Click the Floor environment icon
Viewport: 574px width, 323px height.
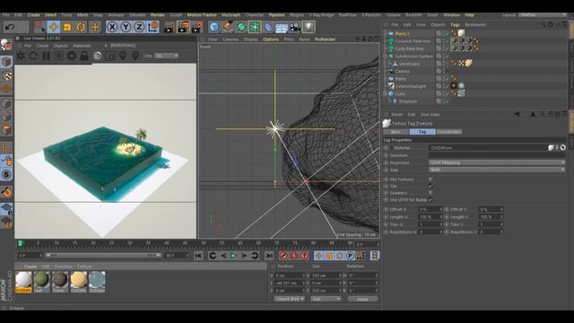(282, 27)
